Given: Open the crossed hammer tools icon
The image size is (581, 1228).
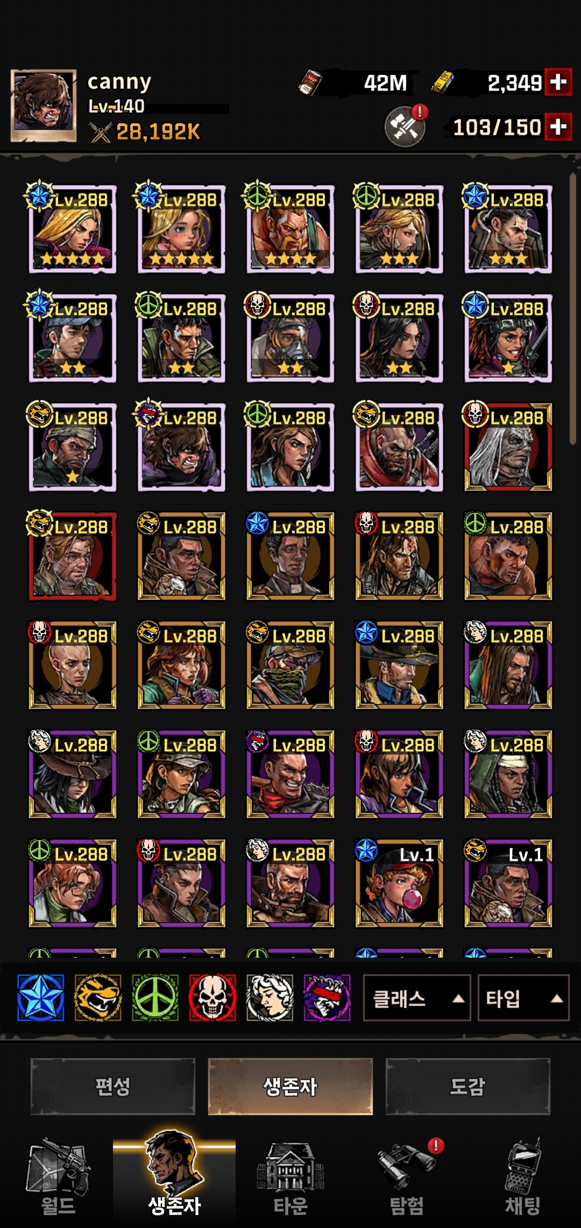Looking at the screenshot, I should click(x=405, y=127).
